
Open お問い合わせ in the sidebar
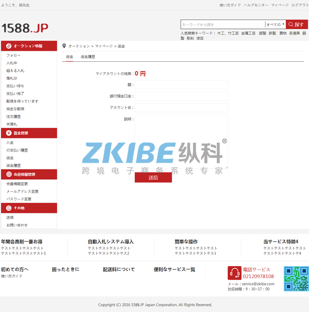17,225
